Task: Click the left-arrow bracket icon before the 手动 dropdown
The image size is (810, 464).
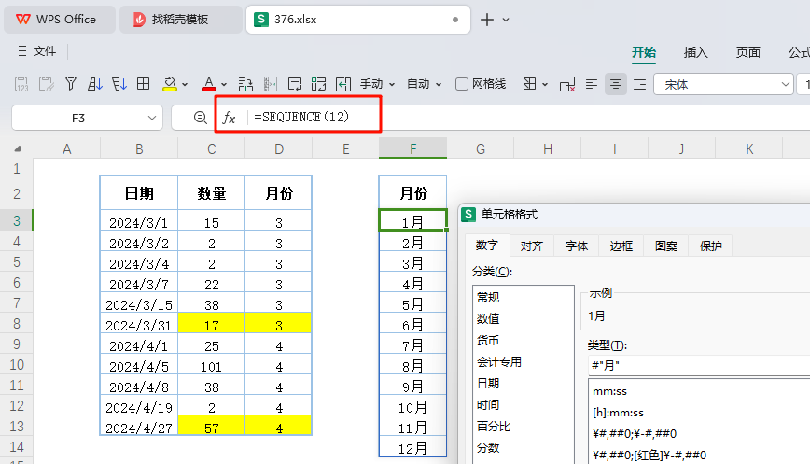Action: (343, 84)
